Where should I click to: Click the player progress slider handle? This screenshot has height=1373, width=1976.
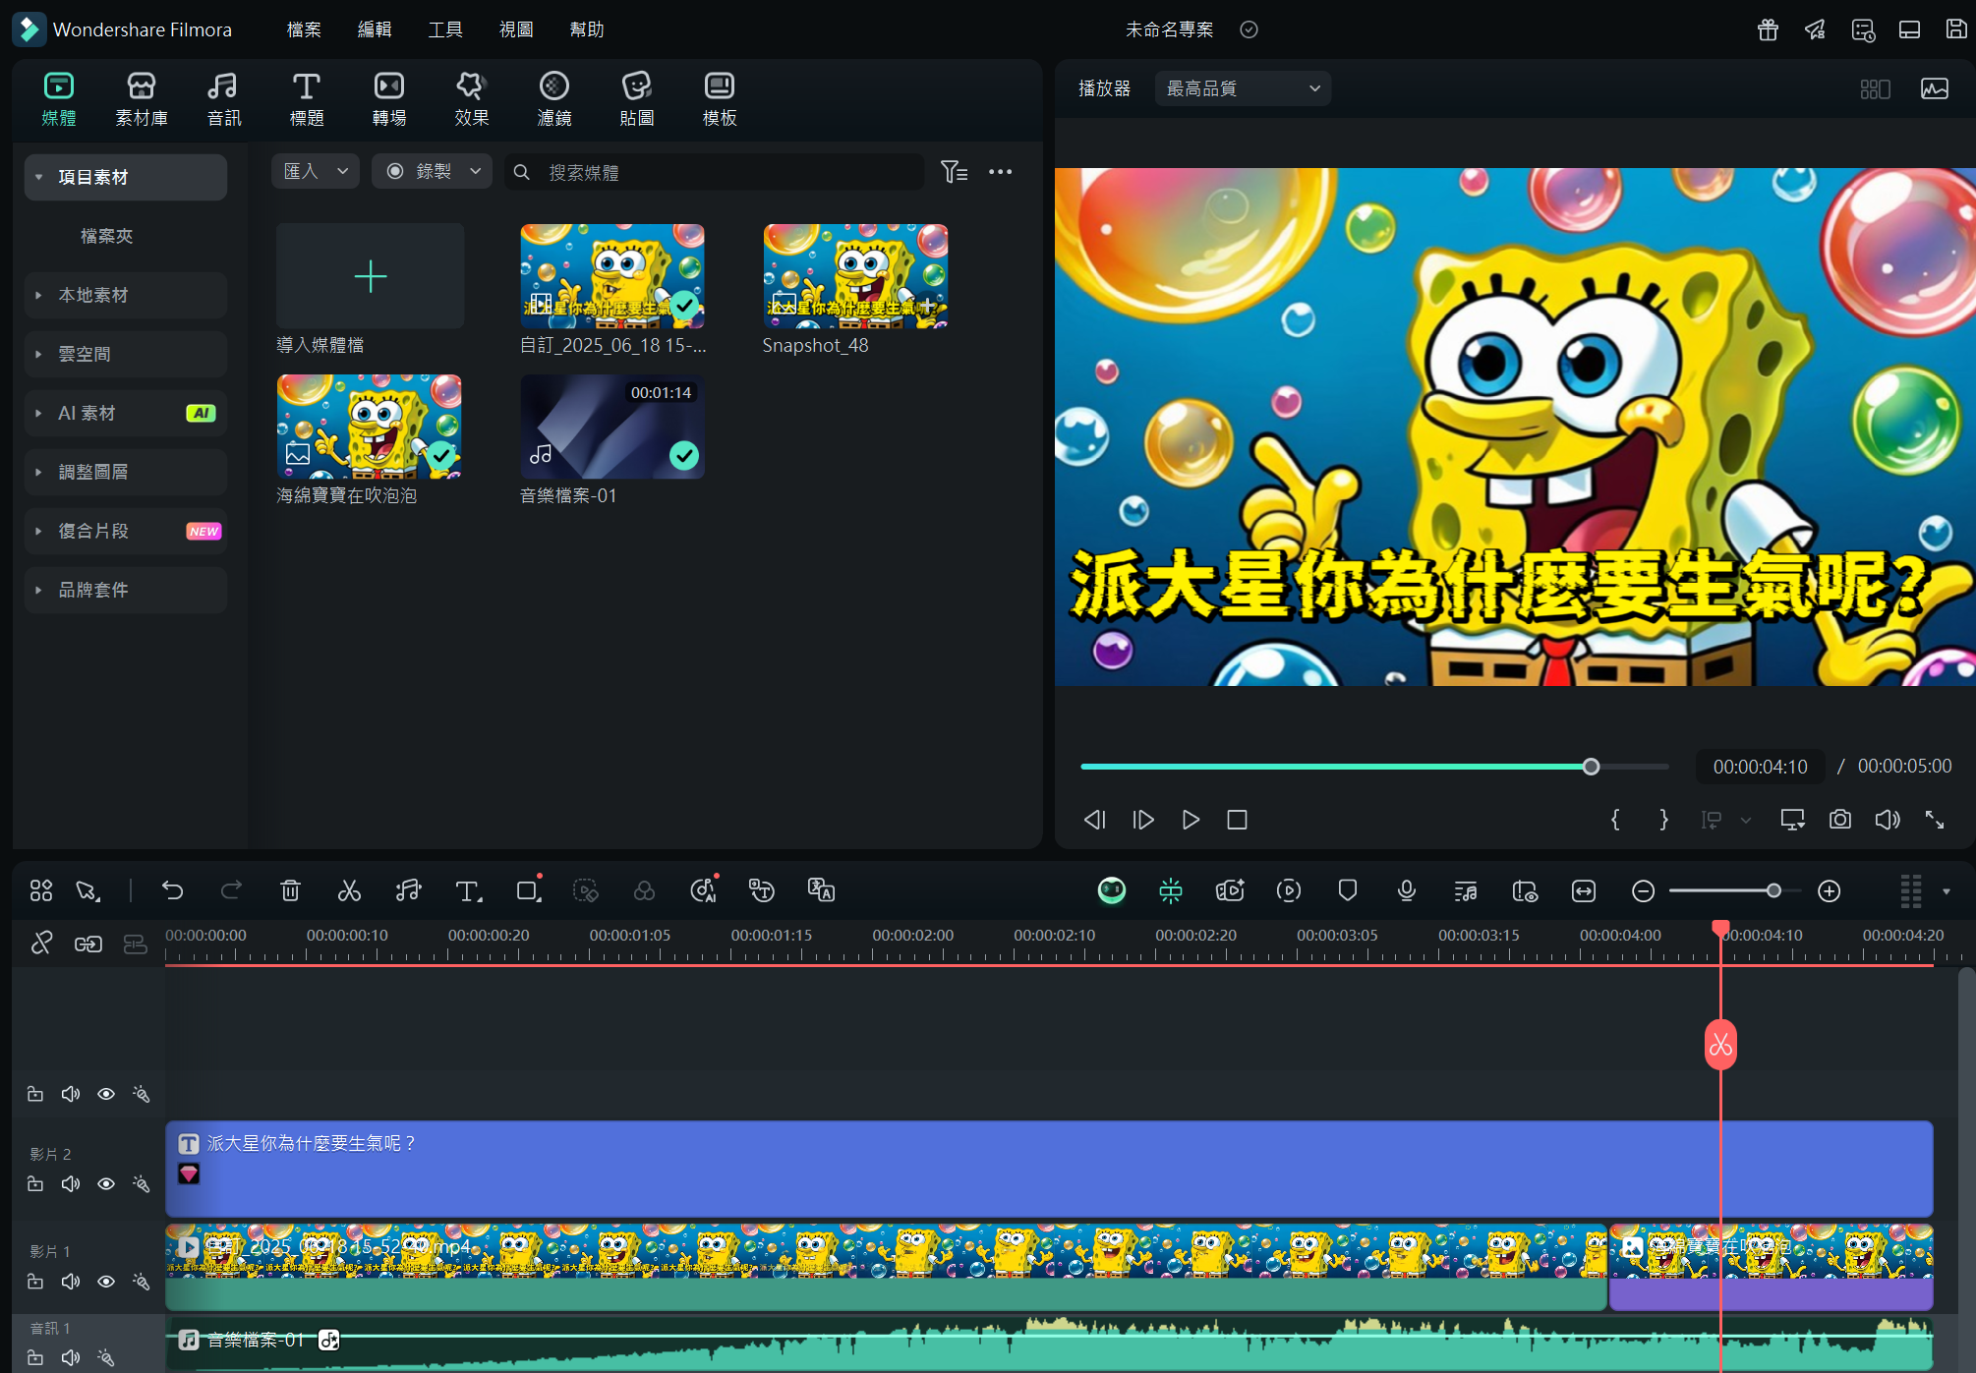[x=1591, y=767]
